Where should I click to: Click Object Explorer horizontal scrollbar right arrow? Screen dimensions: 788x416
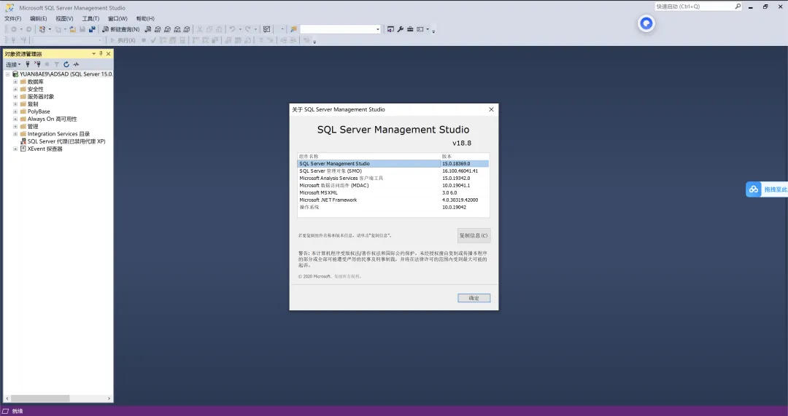click(x=109, y=399)
